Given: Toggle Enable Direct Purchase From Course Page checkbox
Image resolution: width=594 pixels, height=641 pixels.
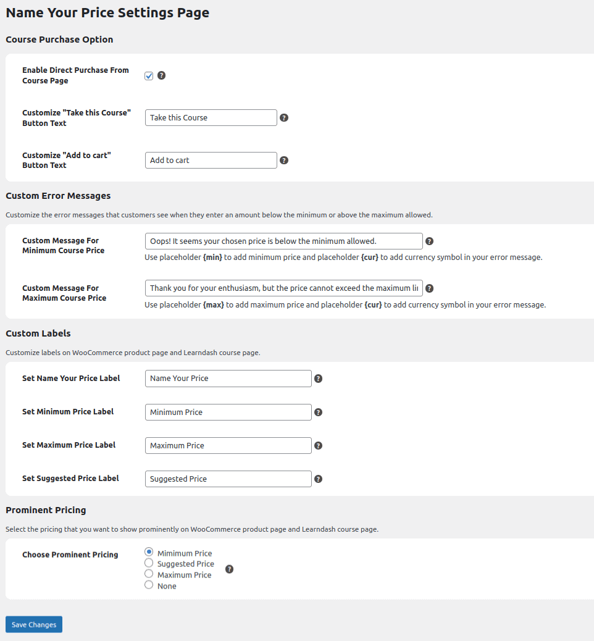Looking at the screenshot, I should point(149,76).
